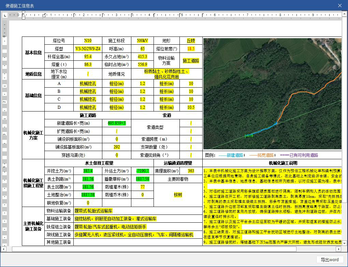Select the terrain value 丘陵

pyautogui.click(x=191, y=41)
